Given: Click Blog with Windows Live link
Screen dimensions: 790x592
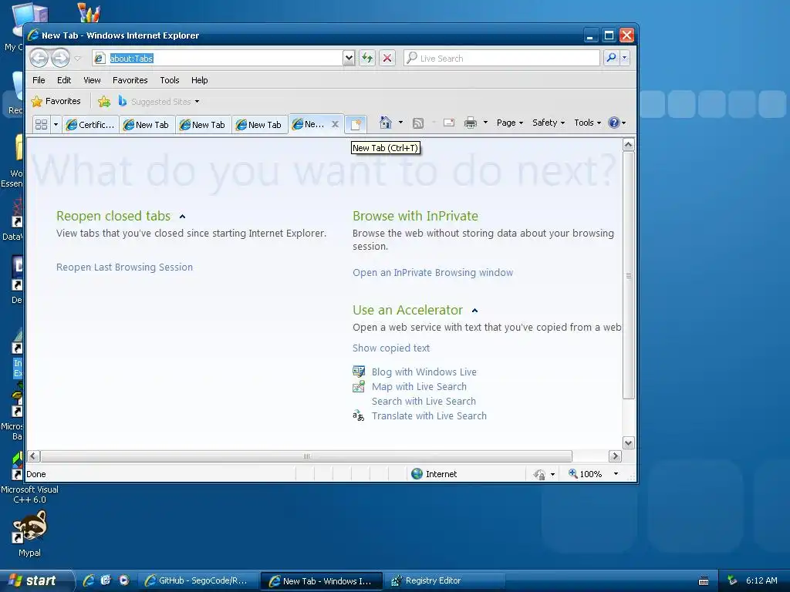Looking at the screenshot, I should click(x=424, y=372).
